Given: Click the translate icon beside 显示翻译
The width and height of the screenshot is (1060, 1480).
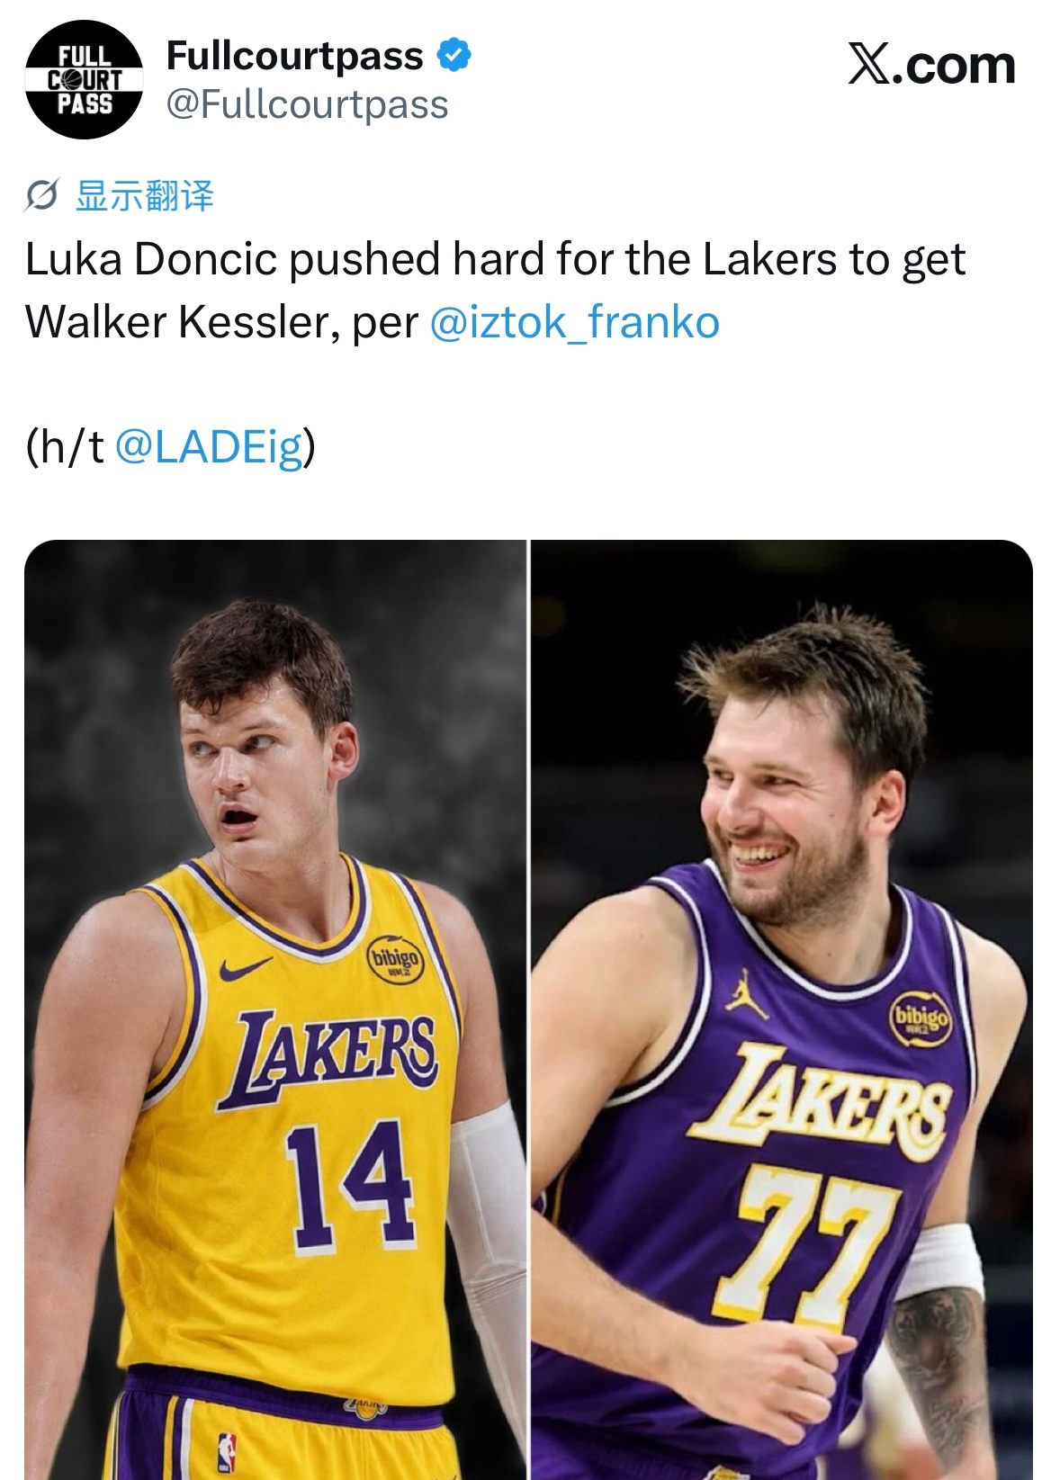Looking at the screenshot, I should tap(41, 195).
